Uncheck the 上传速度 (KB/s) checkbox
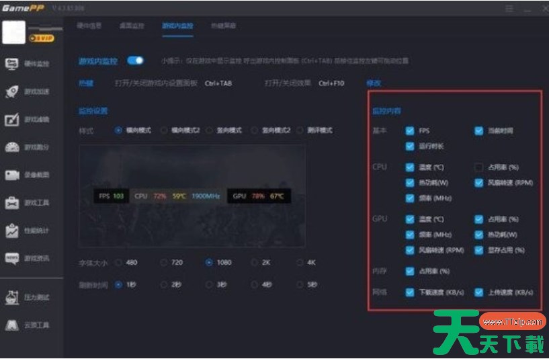Screen dimensions: 549x359 point(478,292)
